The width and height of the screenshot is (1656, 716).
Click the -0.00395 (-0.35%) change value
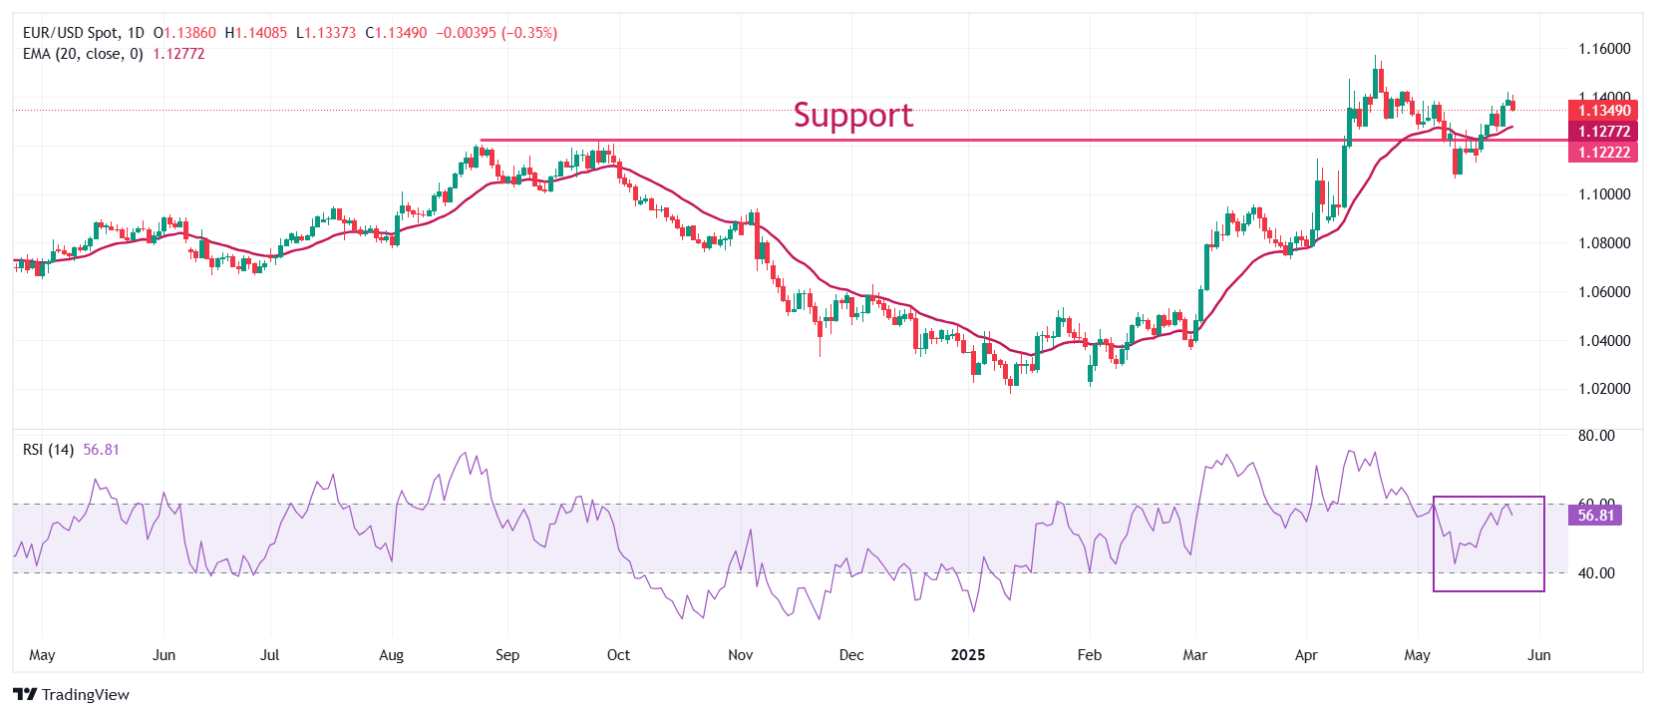[x=497, y=33]
